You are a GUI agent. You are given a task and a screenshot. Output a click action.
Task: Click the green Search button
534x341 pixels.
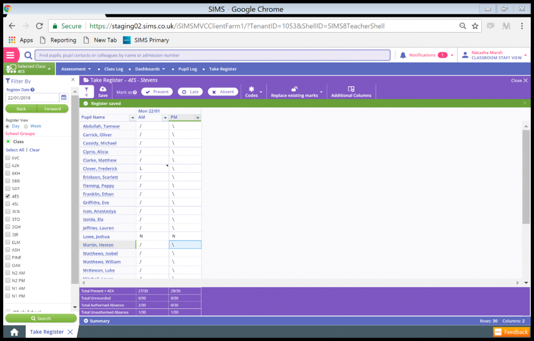[41, 318]
